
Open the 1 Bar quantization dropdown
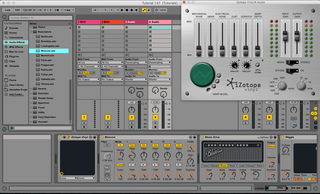point(69,10)
